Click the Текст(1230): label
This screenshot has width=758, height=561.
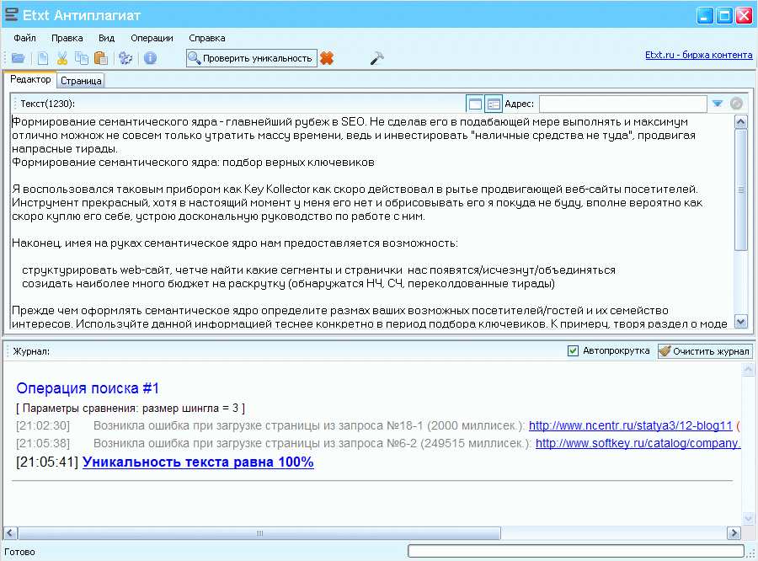(47, 104)
